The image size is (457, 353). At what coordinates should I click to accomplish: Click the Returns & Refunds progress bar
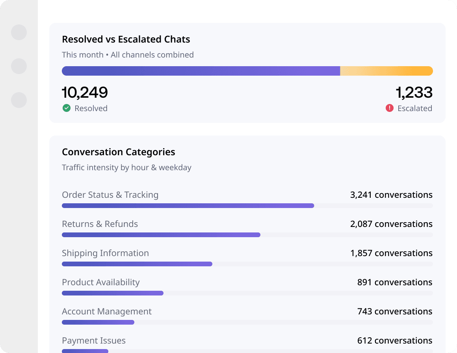point(247,235)
